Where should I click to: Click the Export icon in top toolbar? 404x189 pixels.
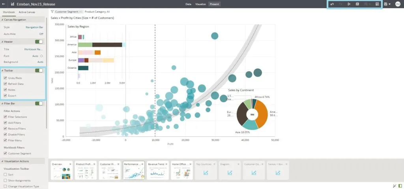377,4
